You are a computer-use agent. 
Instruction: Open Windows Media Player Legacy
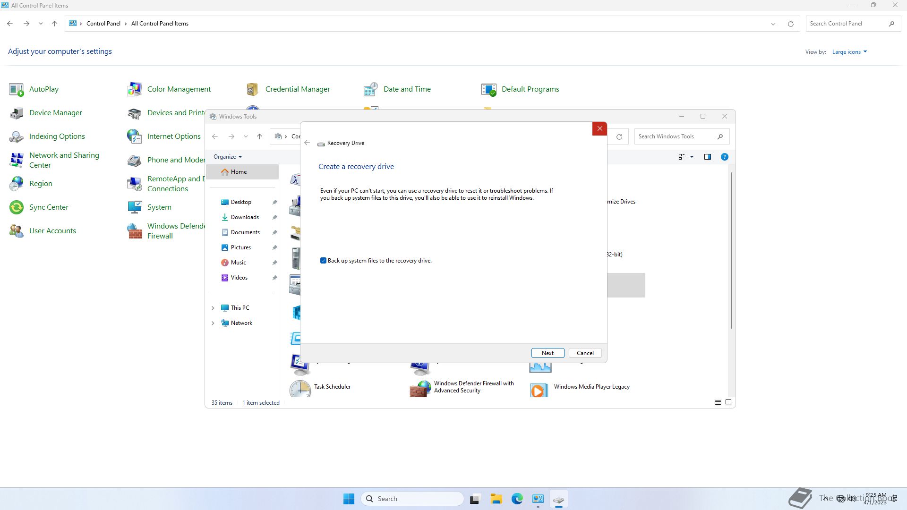[580, 387]
